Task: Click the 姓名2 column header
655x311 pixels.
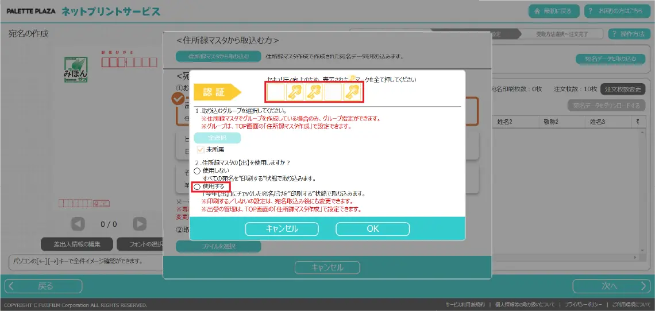Action: click(516, 122)
